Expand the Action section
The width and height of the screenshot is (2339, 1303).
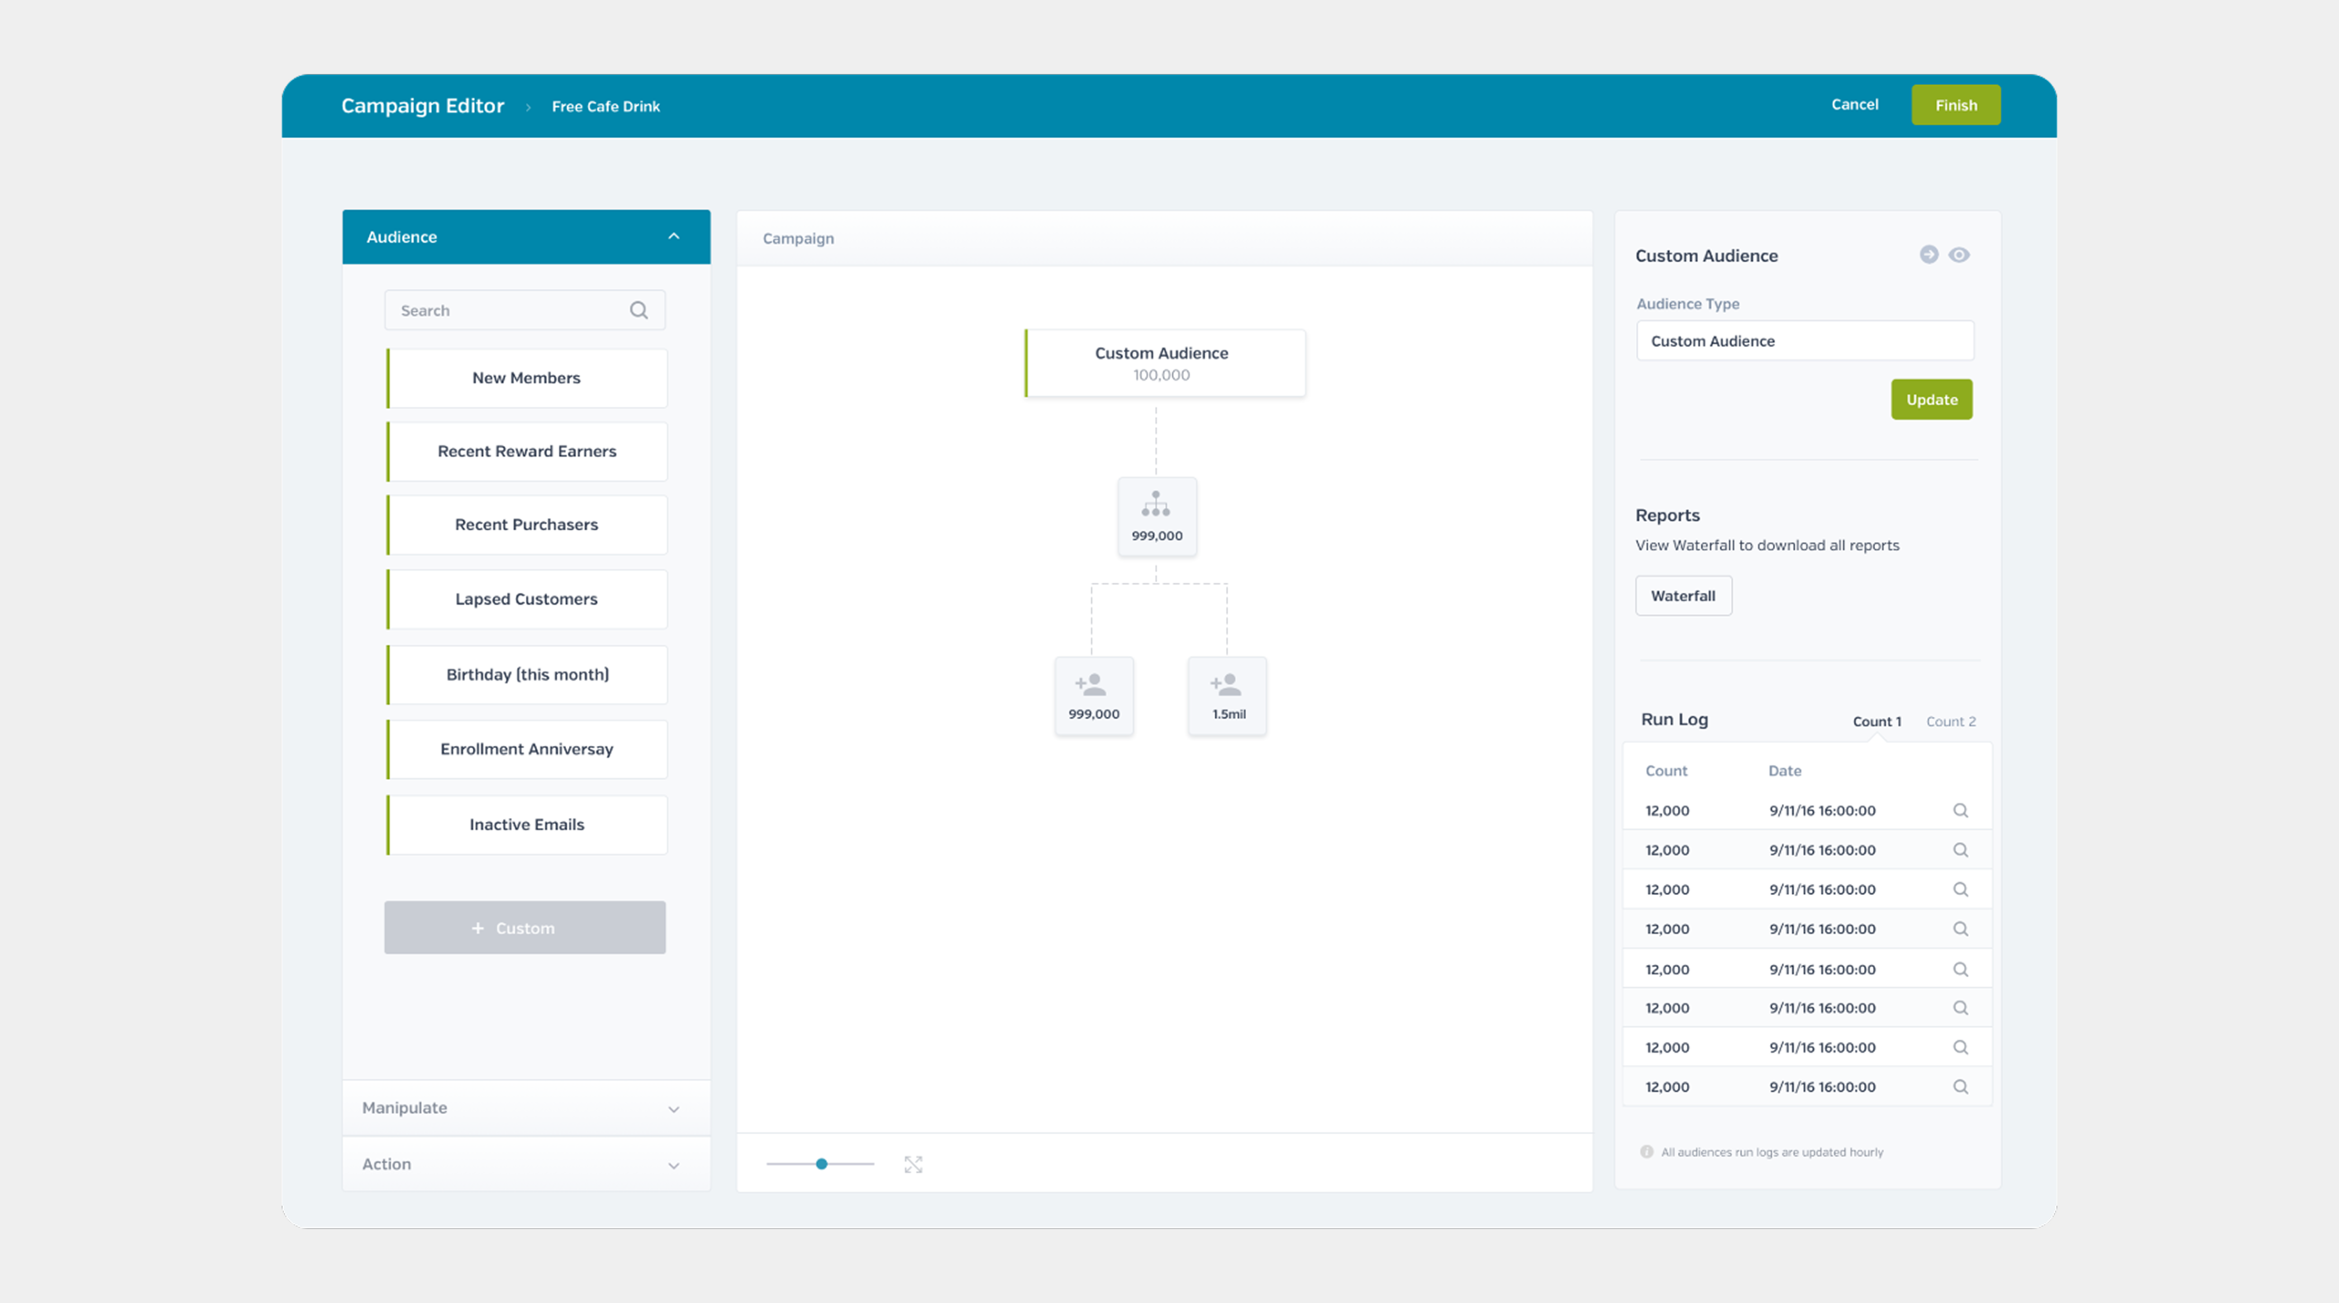pos(526,1164)
